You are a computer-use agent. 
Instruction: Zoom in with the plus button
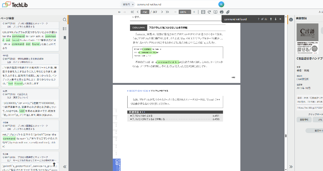194,12
